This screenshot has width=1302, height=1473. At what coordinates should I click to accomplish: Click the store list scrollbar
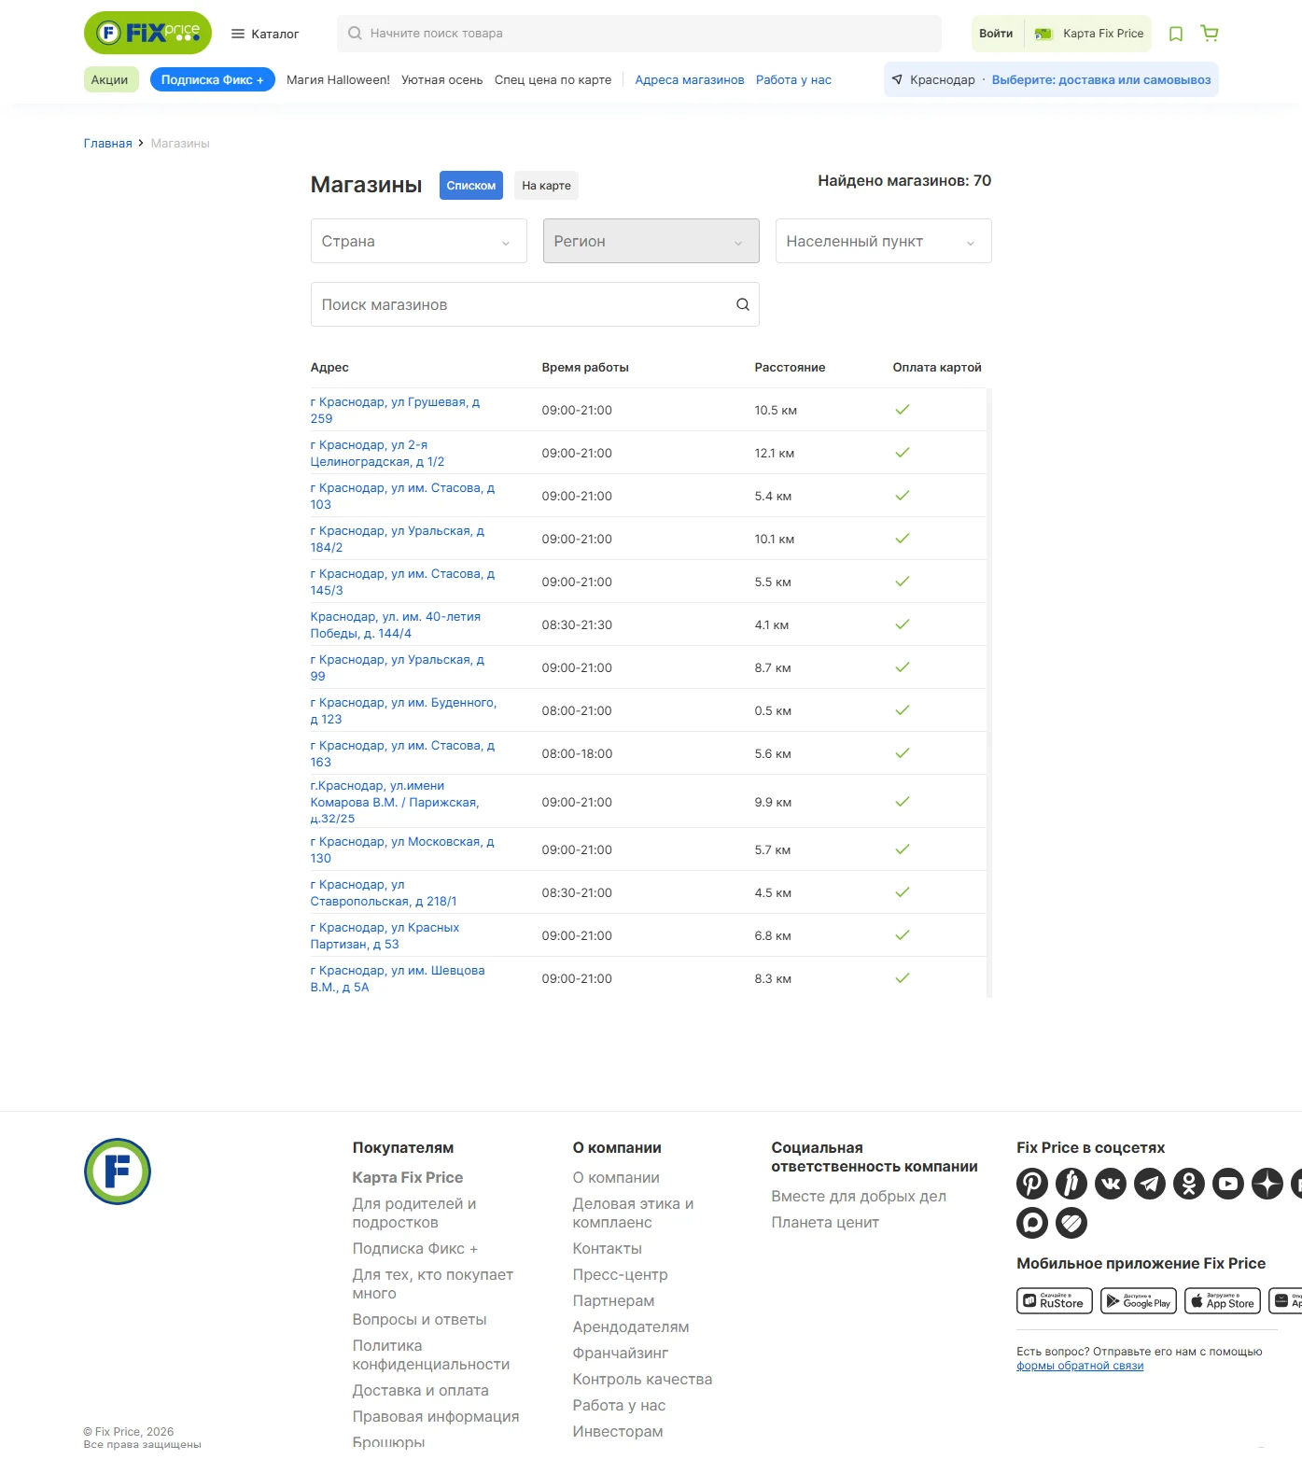coord(989,693)
